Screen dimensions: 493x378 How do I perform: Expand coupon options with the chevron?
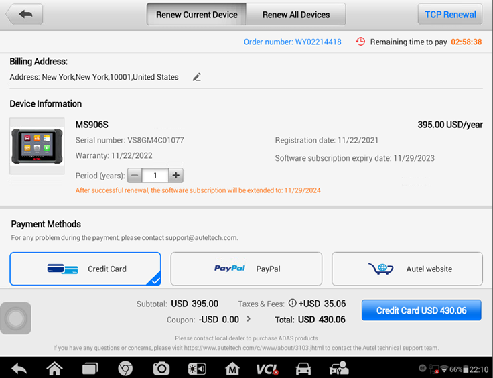coord(249,319)
